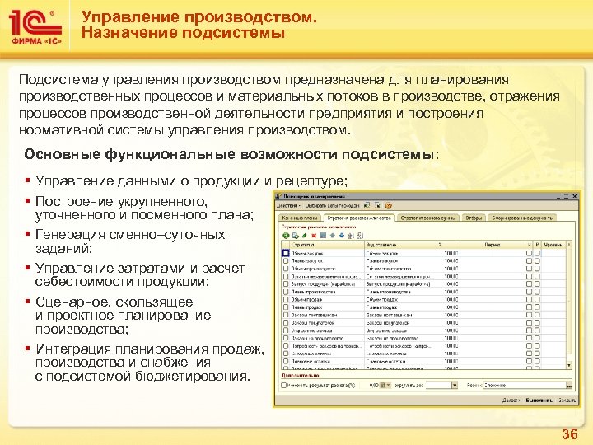Image resolution: width=593 pixels, height=445 pixels.
Task: Click the blue grid toolbar icon
Action: click(x=323, y=236)
